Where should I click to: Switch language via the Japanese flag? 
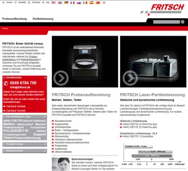(x=104, y=3)
